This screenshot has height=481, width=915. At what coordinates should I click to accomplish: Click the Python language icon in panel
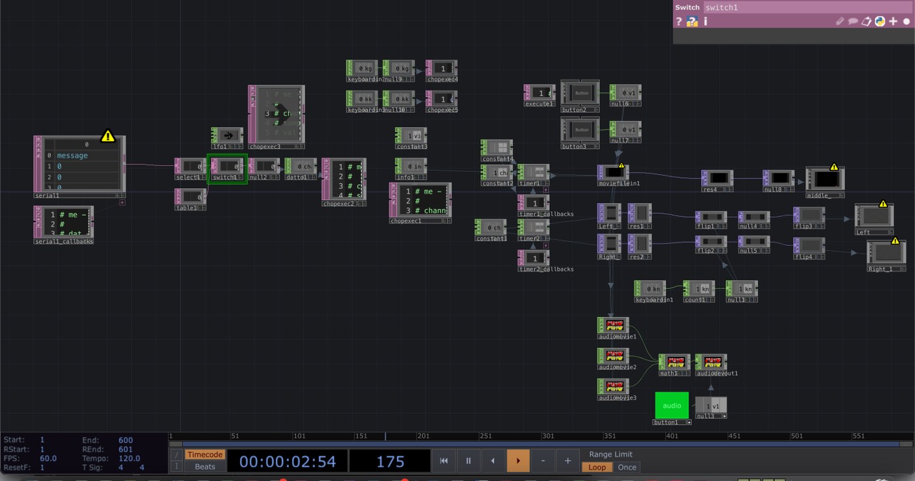pyautogui.click(x=880, y=21)
